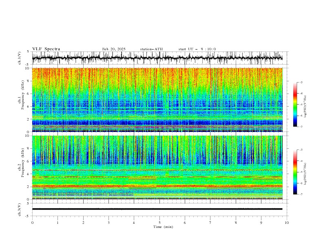The height and width of the screenshot is (250, 323).
Task: Click the "2" kHz tick on ch.2 frequency axis
Action: (x=29, y=187)
